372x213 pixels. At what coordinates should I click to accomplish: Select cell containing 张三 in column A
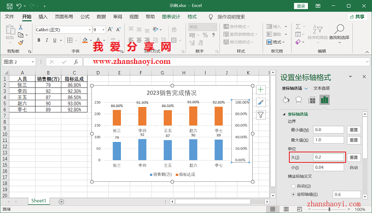pyautogui.click(x=22, y=85)
